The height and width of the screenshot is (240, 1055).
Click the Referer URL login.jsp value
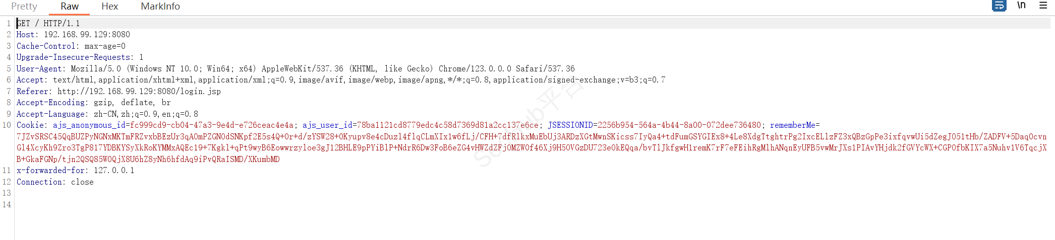(x=139, y=92)
